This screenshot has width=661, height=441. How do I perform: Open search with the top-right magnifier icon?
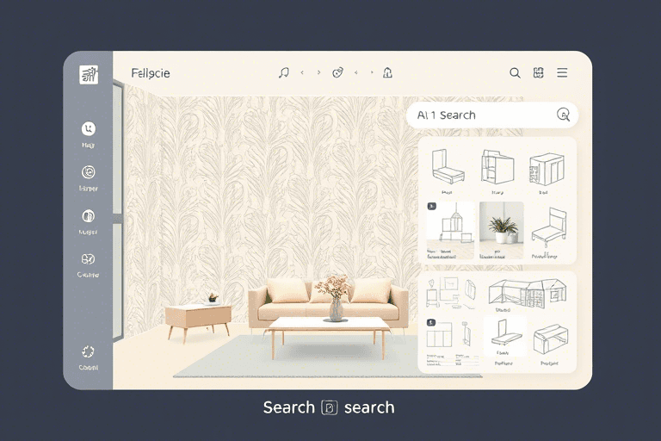tap(515, 73)
